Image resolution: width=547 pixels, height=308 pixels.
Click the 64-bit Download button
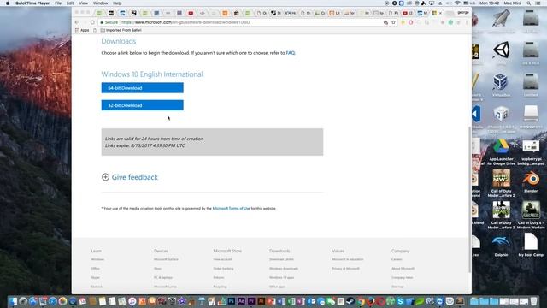143,87
